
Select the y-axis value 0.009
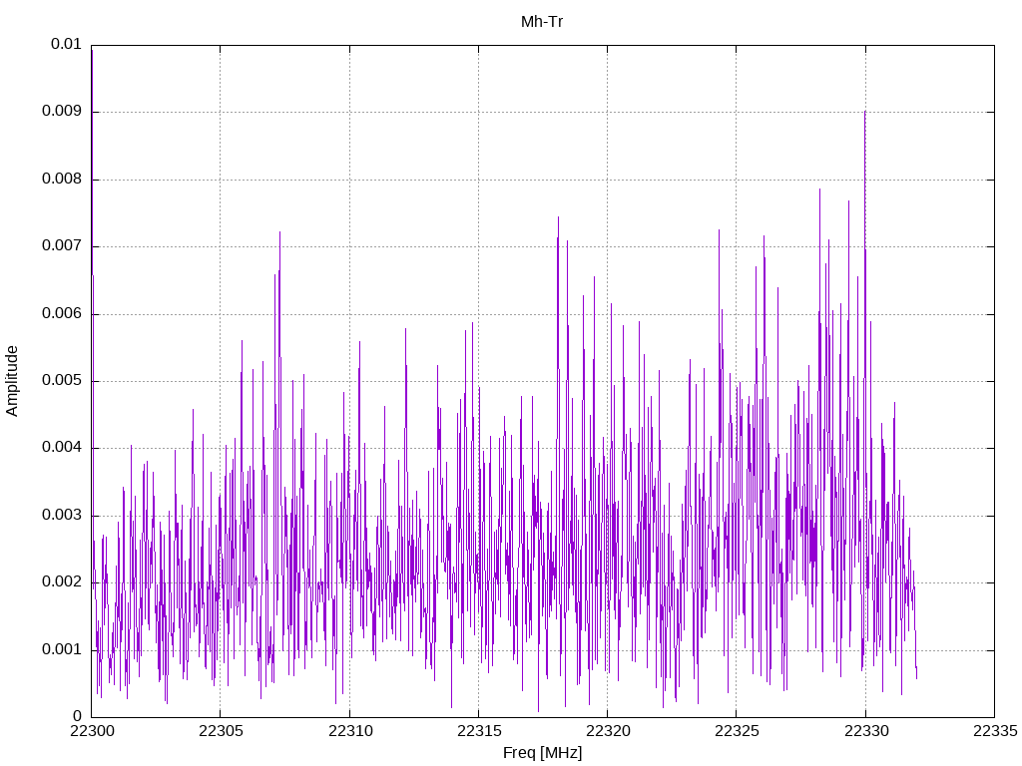(62, 112)
